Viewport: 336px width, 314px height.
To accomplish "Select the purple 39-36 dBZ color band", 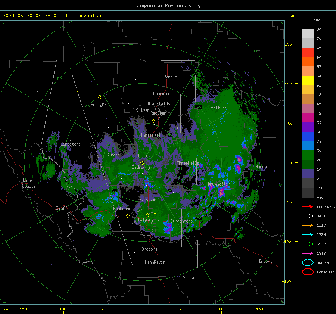I will pos(308,127).
